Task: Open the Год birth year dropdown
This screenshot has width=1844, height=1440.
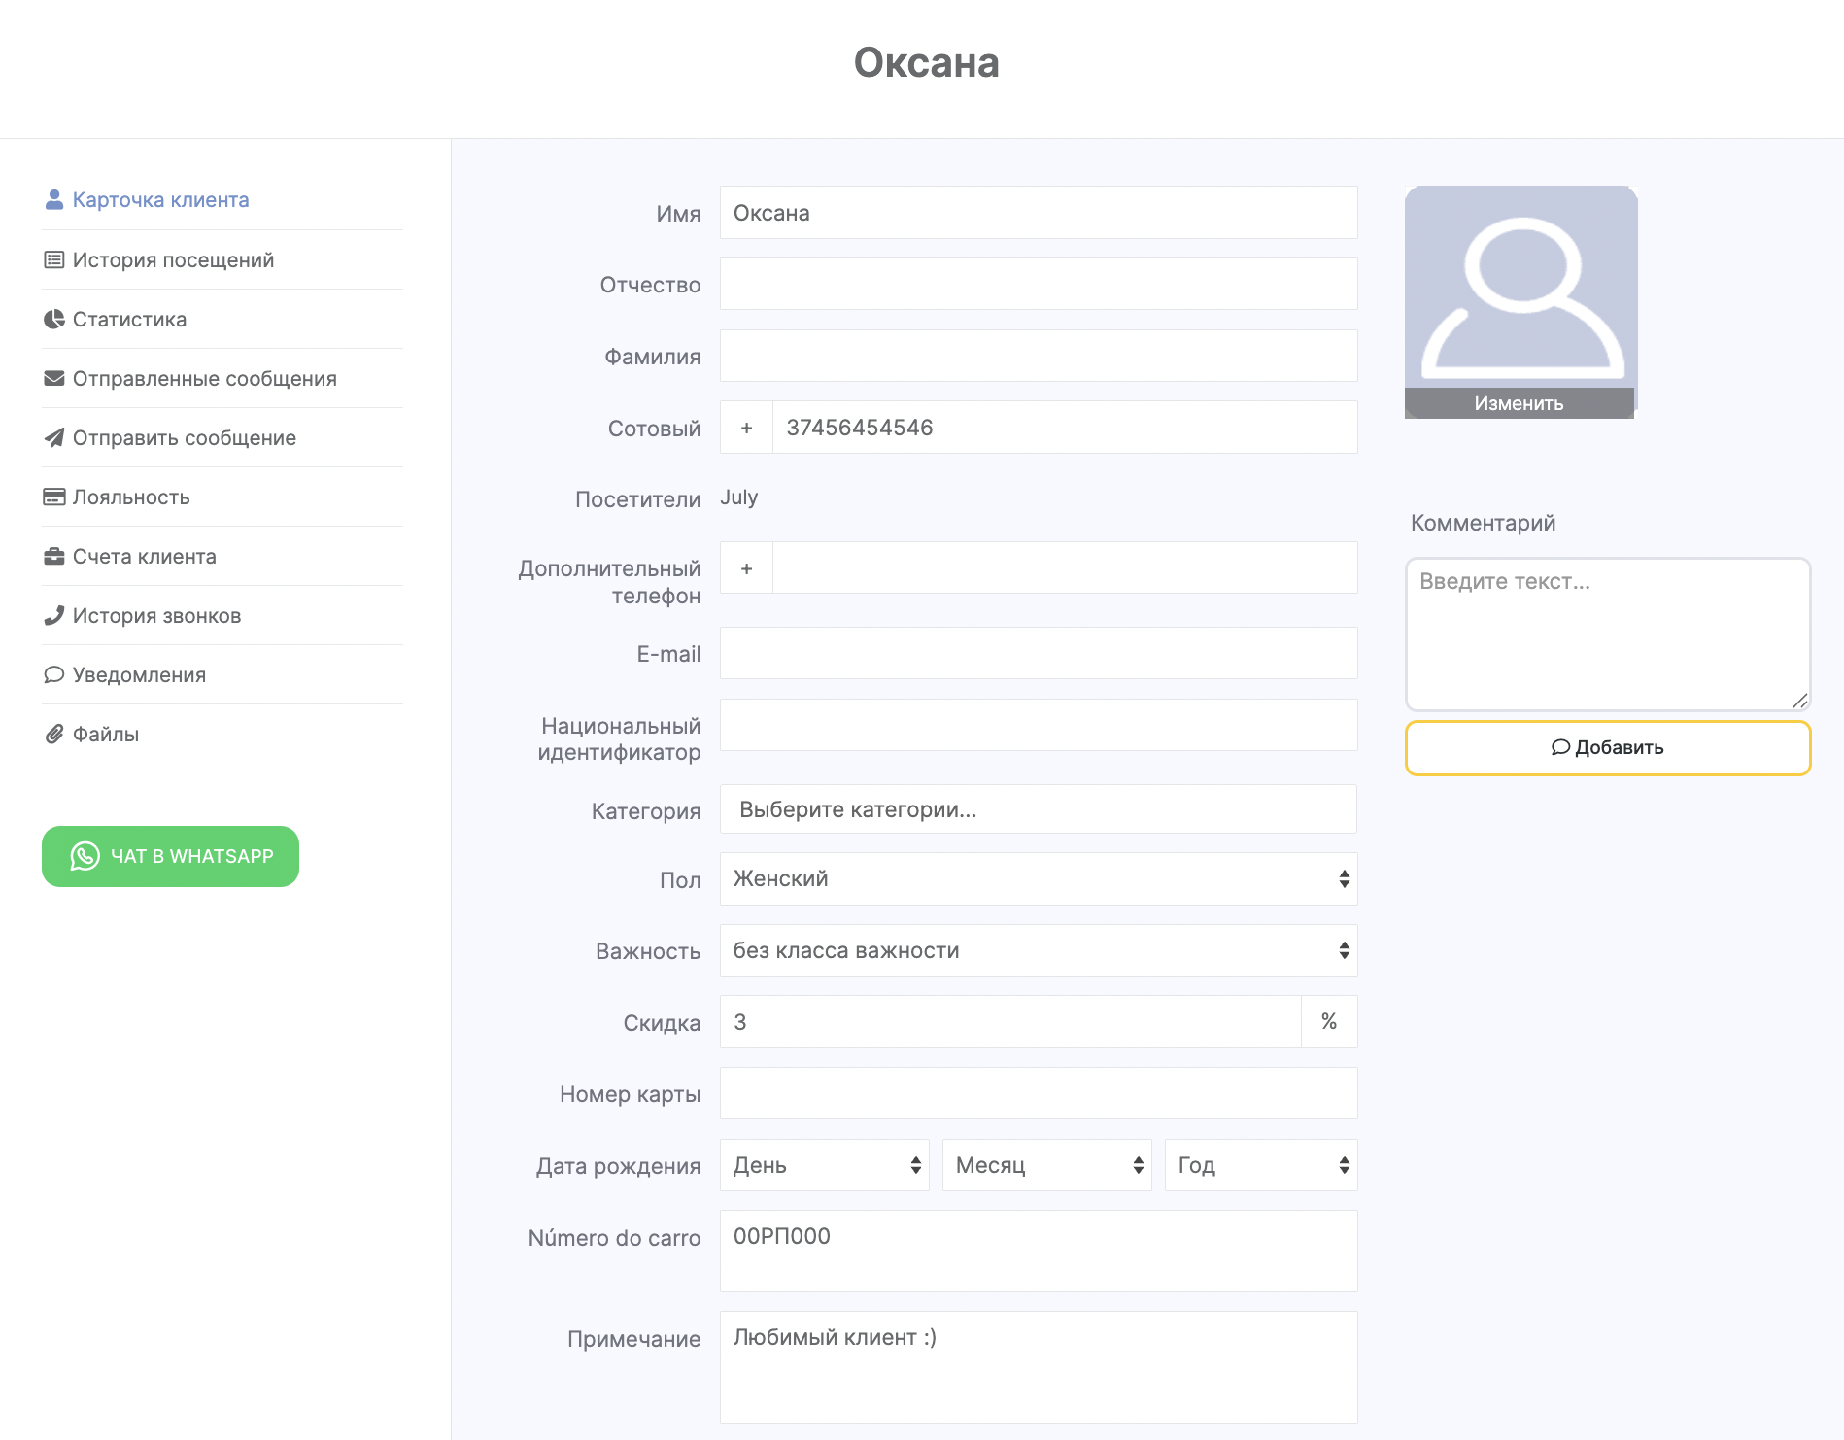Action: (x=1260, y=1166)
